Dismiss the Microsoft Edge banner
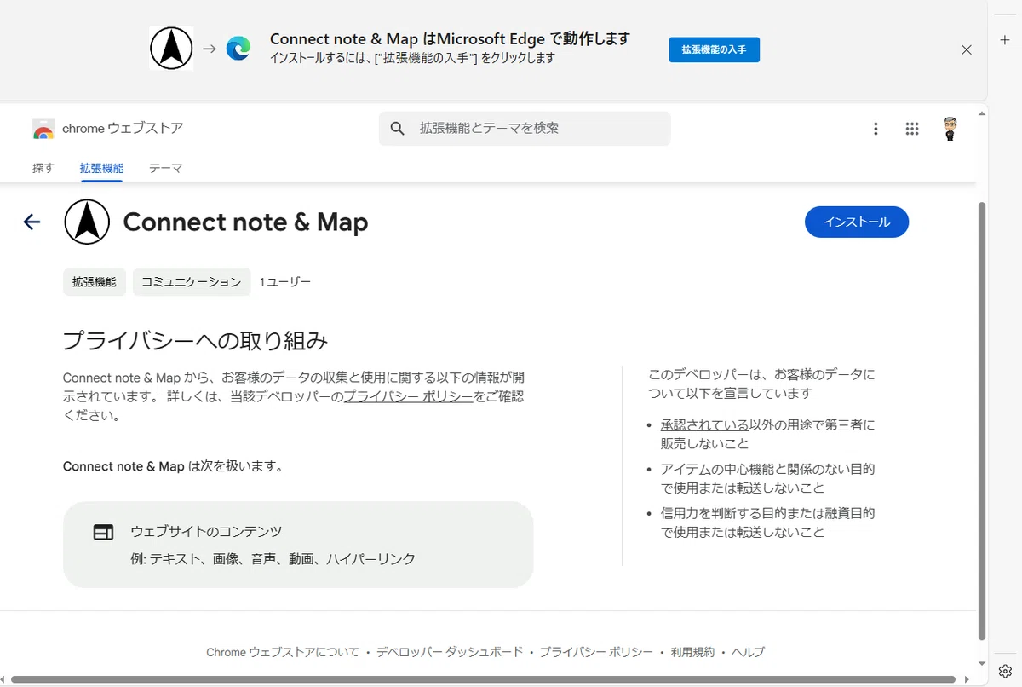The width and height of the screenshot is (1022, 687). (967, 49)
